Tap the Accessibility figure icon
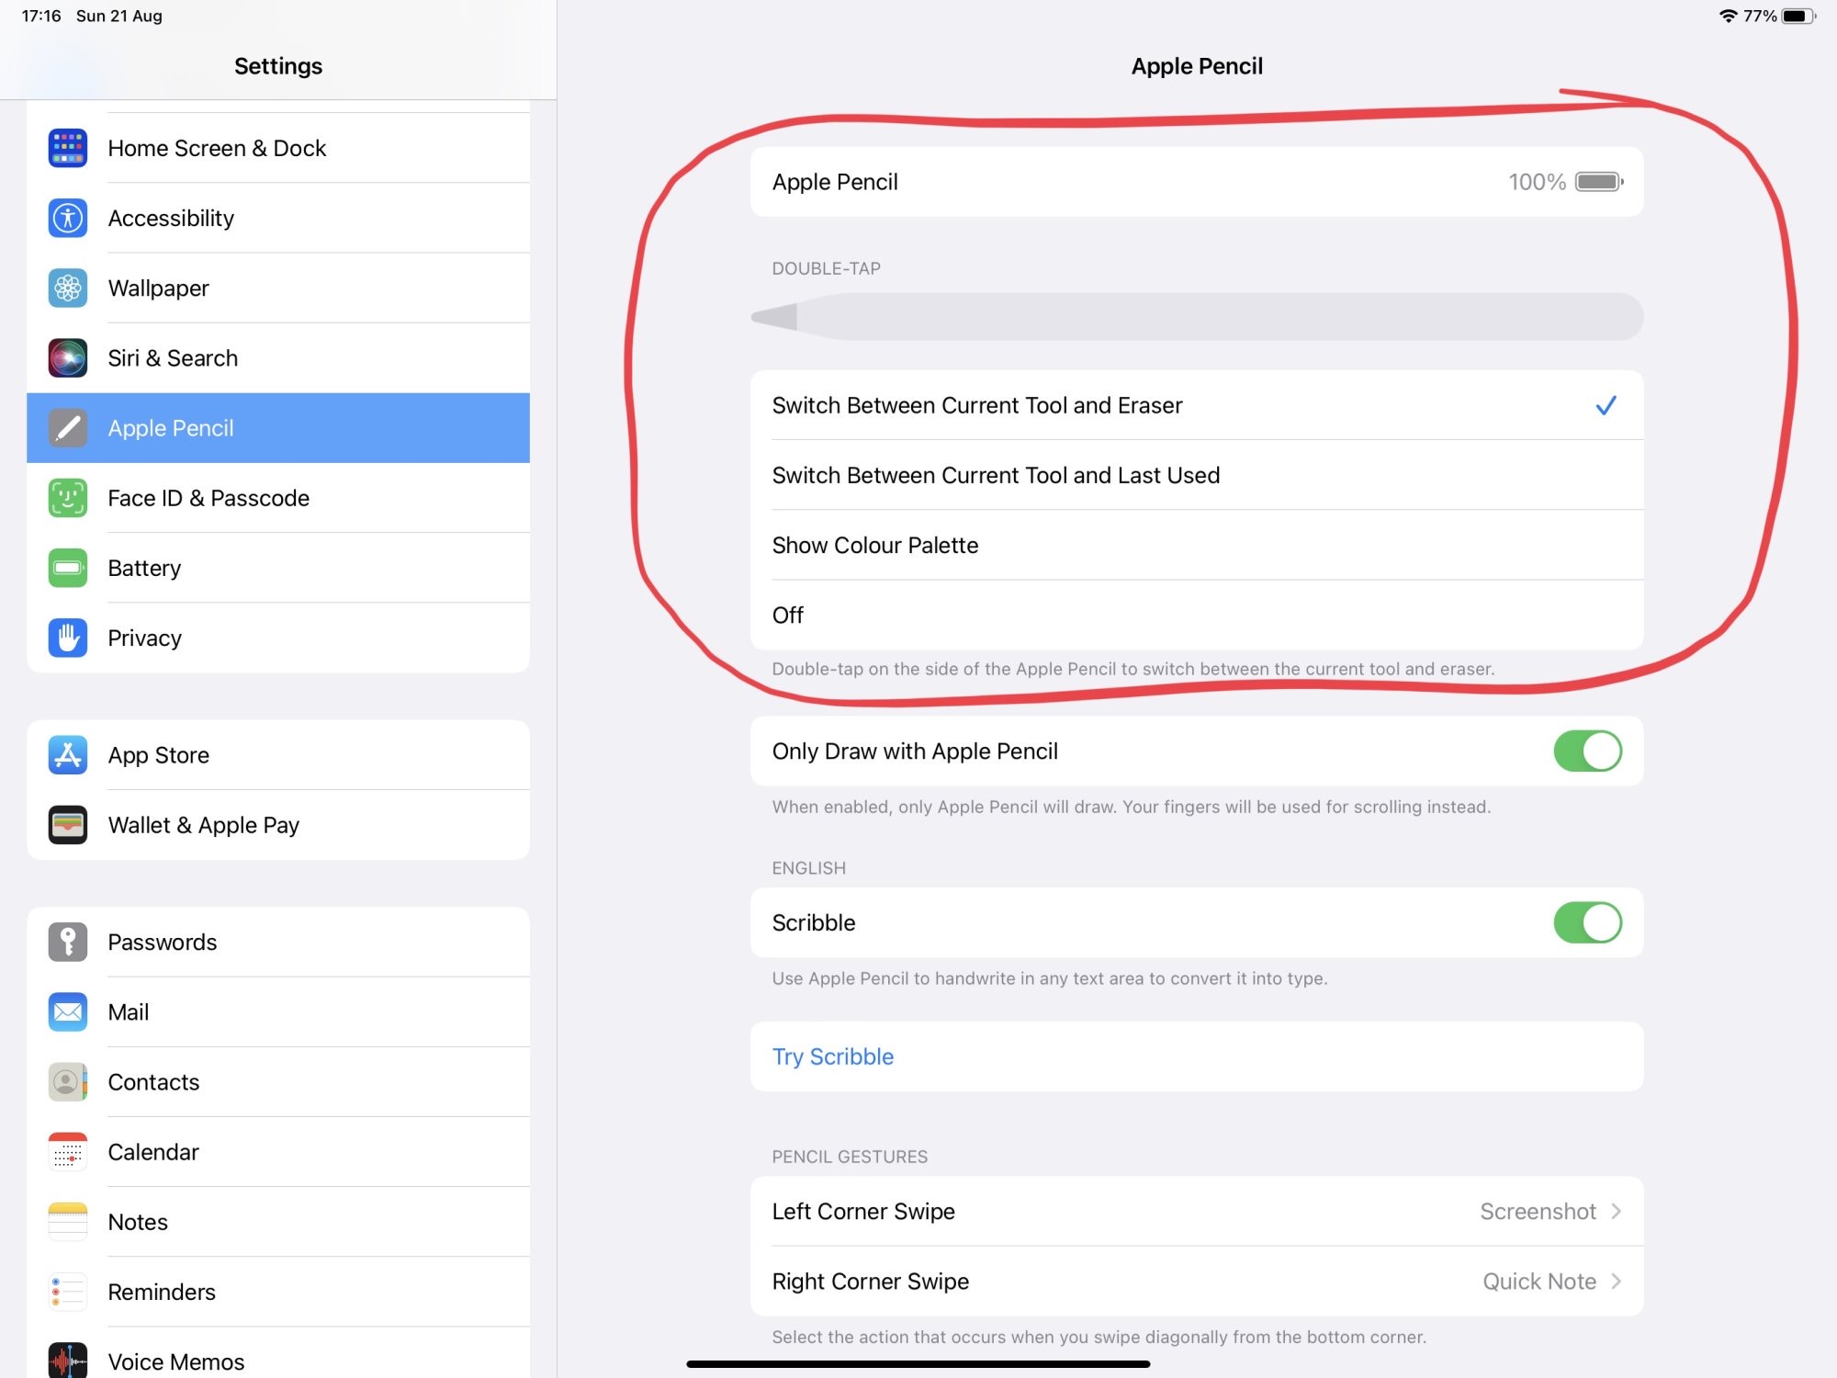The width and height of the screenshot is (1837, 1378). coord(68,219)
